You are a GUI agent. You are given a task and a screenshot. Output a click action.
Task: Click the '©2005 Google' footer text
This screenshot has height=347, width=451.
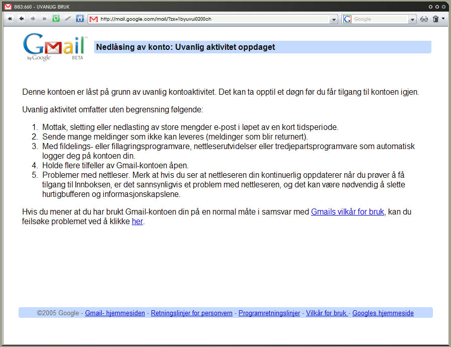coord(58,313)
